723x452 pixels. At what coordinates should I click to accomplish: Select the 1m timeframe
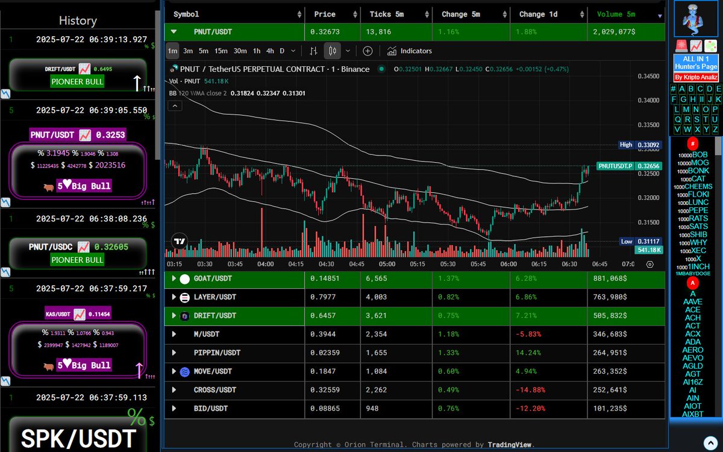click(x=172, y=51)
